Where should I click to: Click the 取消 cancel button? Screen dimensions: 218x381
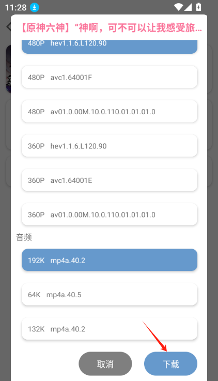tap(105, 364)
